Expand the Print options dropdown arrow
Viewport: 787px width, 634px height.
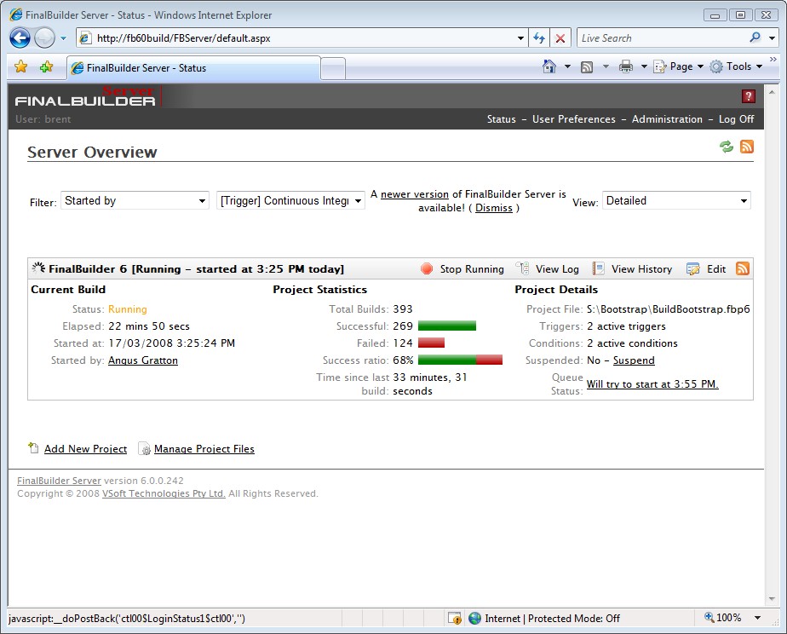tap(643, 66)
